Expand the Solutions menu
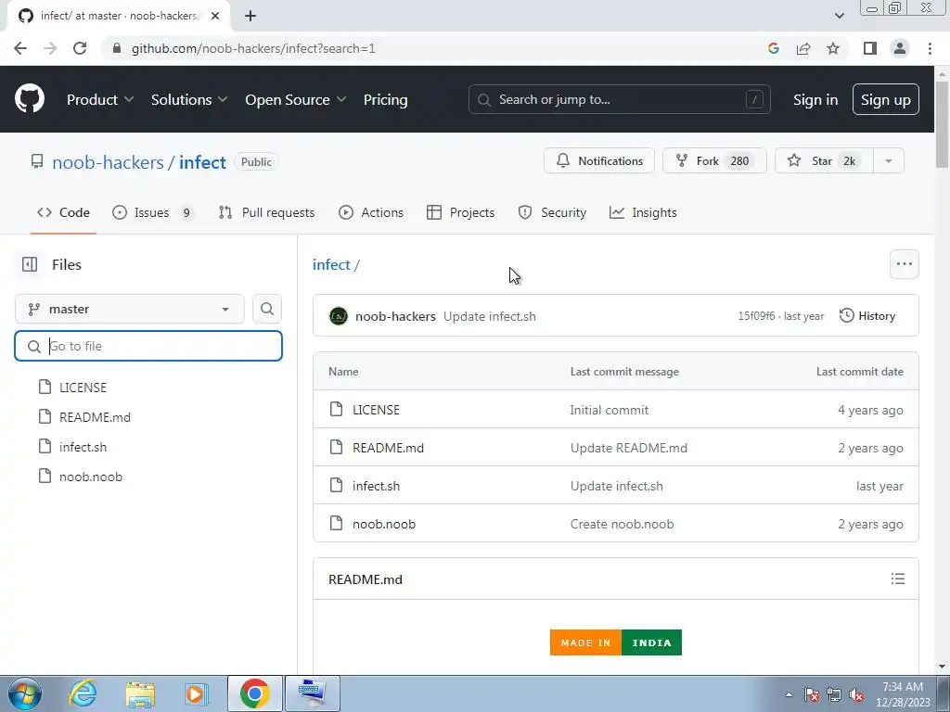Image resolution: width=950 pixels, height=712 pixels. (x=189, y=99)
